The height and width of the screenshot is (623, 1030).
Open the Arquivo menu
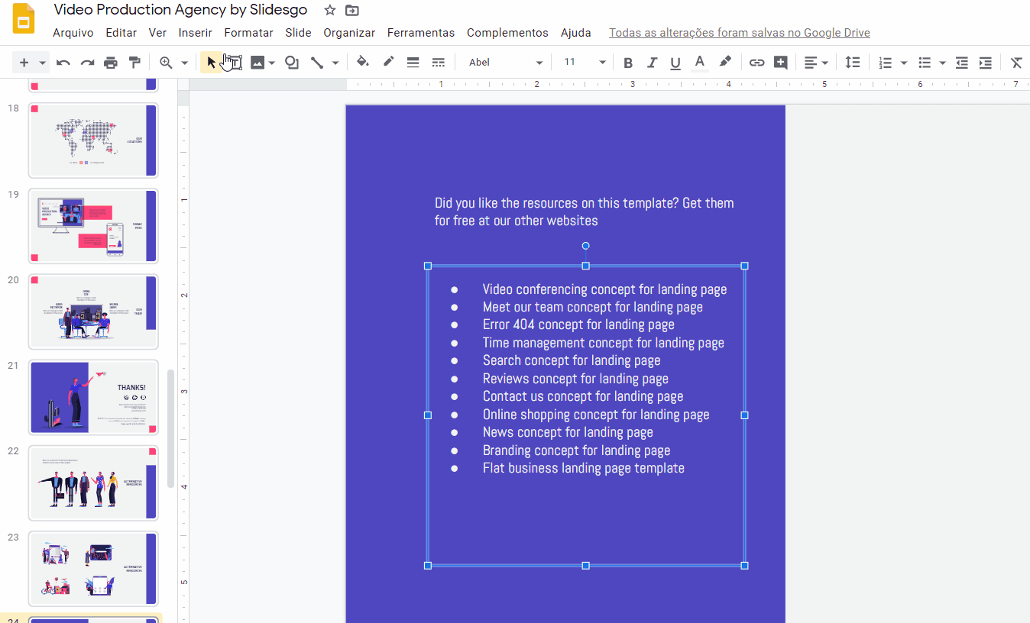(x=73, y=33)
